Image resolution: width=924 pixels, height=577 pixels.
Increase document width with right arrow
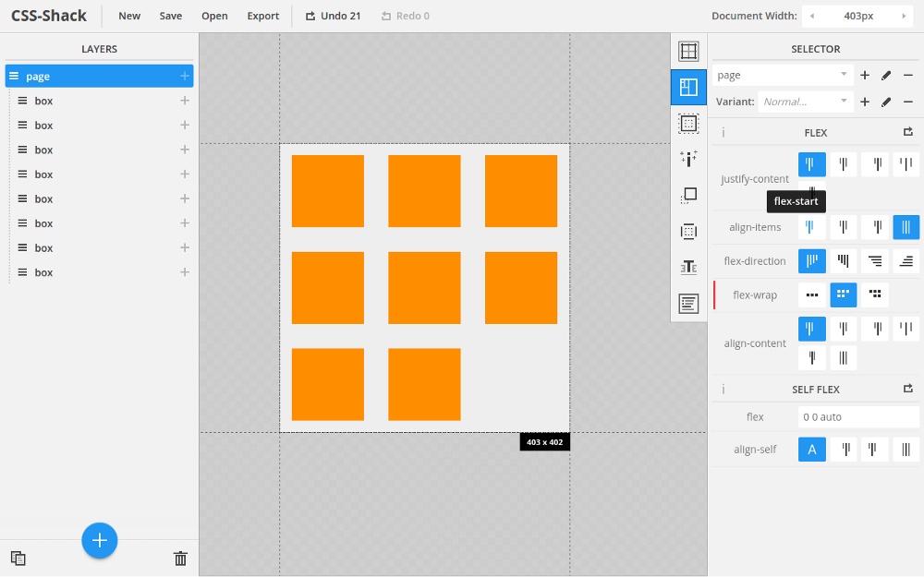click(903, 16)
